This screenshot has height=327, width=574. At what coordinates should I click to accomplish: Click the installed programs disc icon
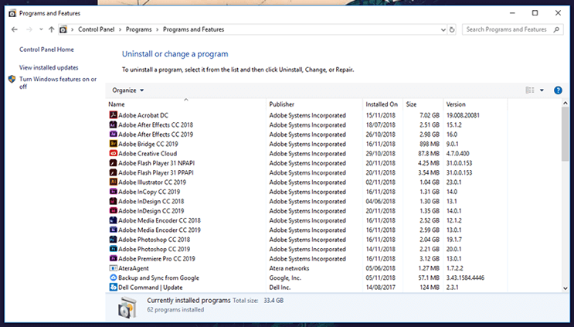[x=127, y=306]
